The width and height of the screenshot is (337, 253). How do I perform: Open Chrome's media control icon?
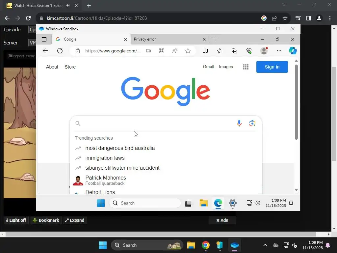click(x=298, y=18)
